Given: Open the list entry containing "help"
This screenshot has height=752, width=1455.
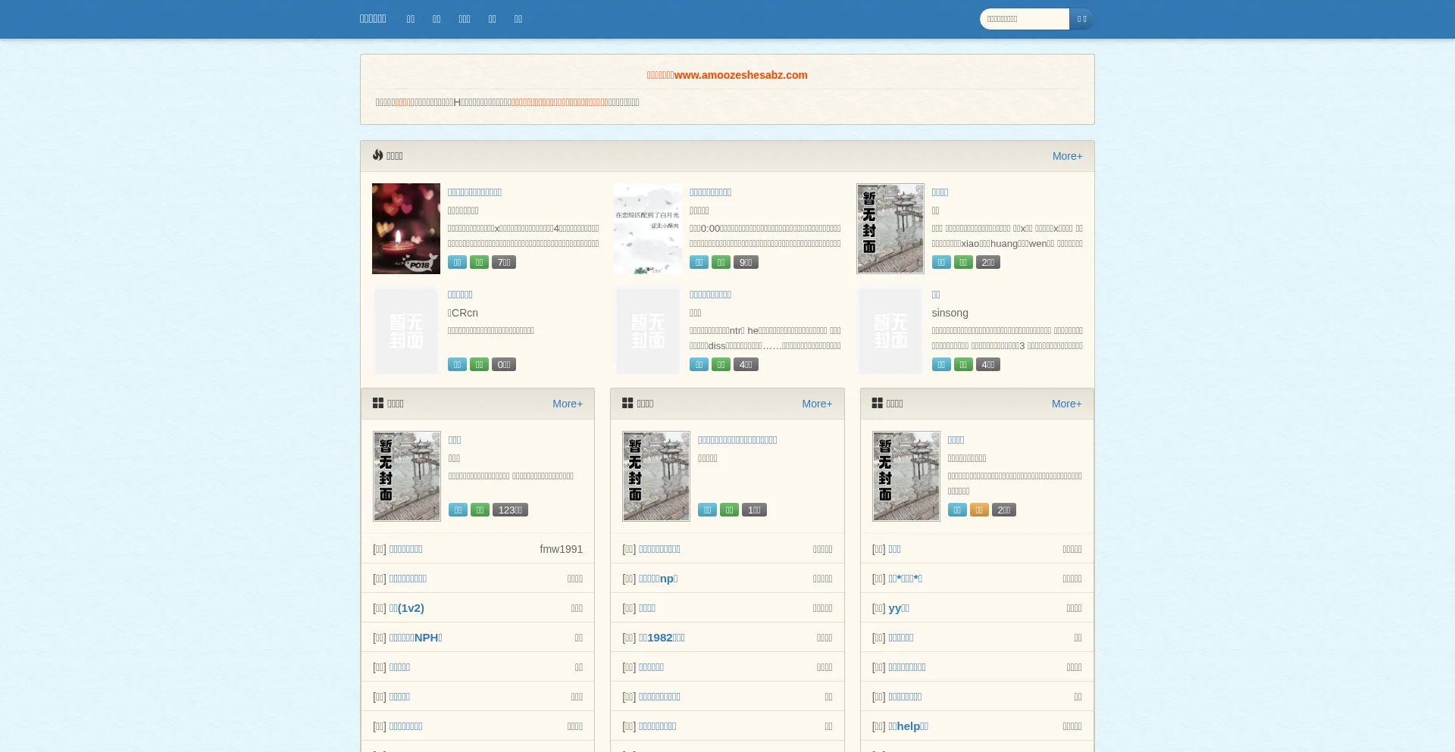Looking at the screenshot, I should [x=908, y=726].
